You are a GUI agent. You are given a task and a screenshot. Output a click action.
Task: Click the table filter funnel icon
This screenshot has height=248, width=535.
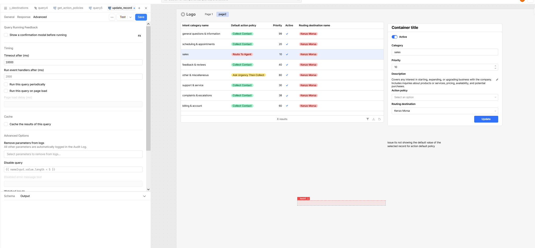[x=367, y=119]
